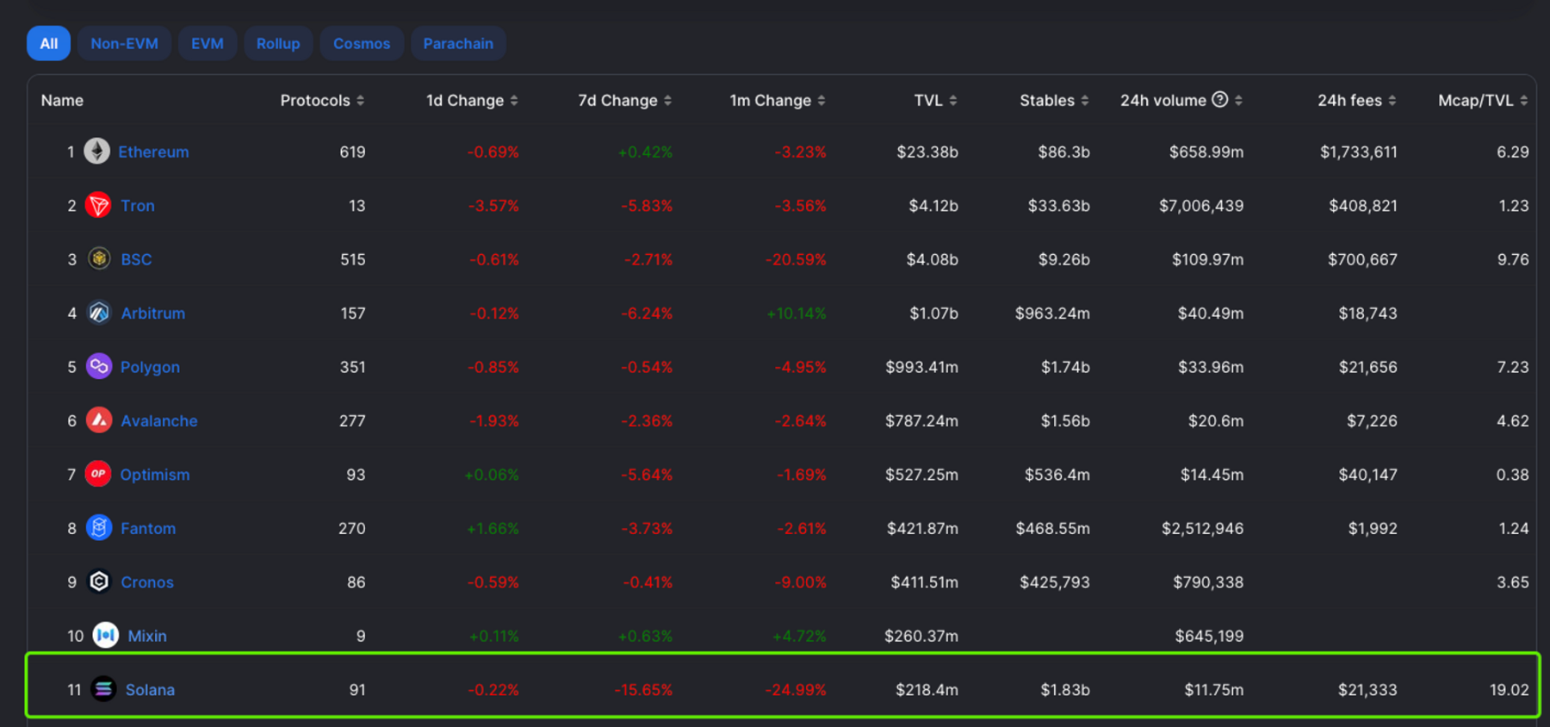Open the Mixin chain link
This screenshot has height=727, width=1550.
click(x=147, y=637)
